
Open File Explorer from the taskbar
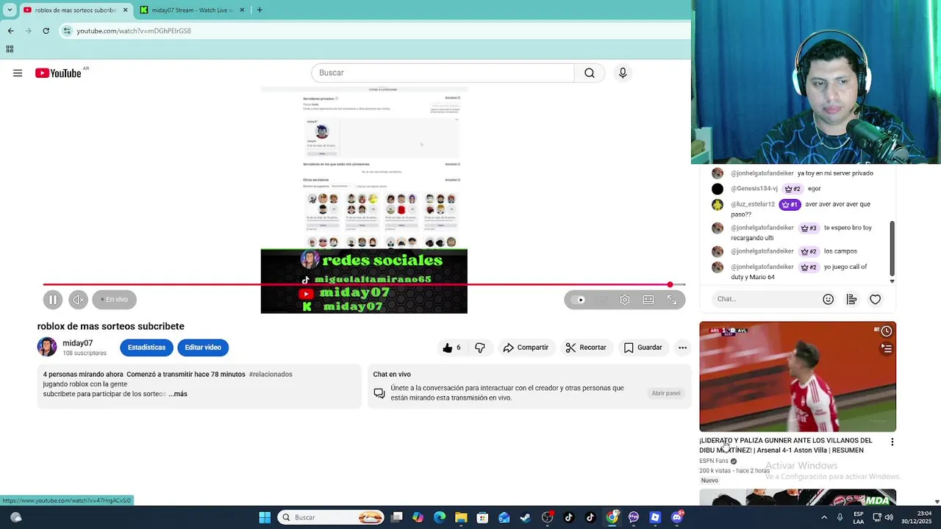461,517
